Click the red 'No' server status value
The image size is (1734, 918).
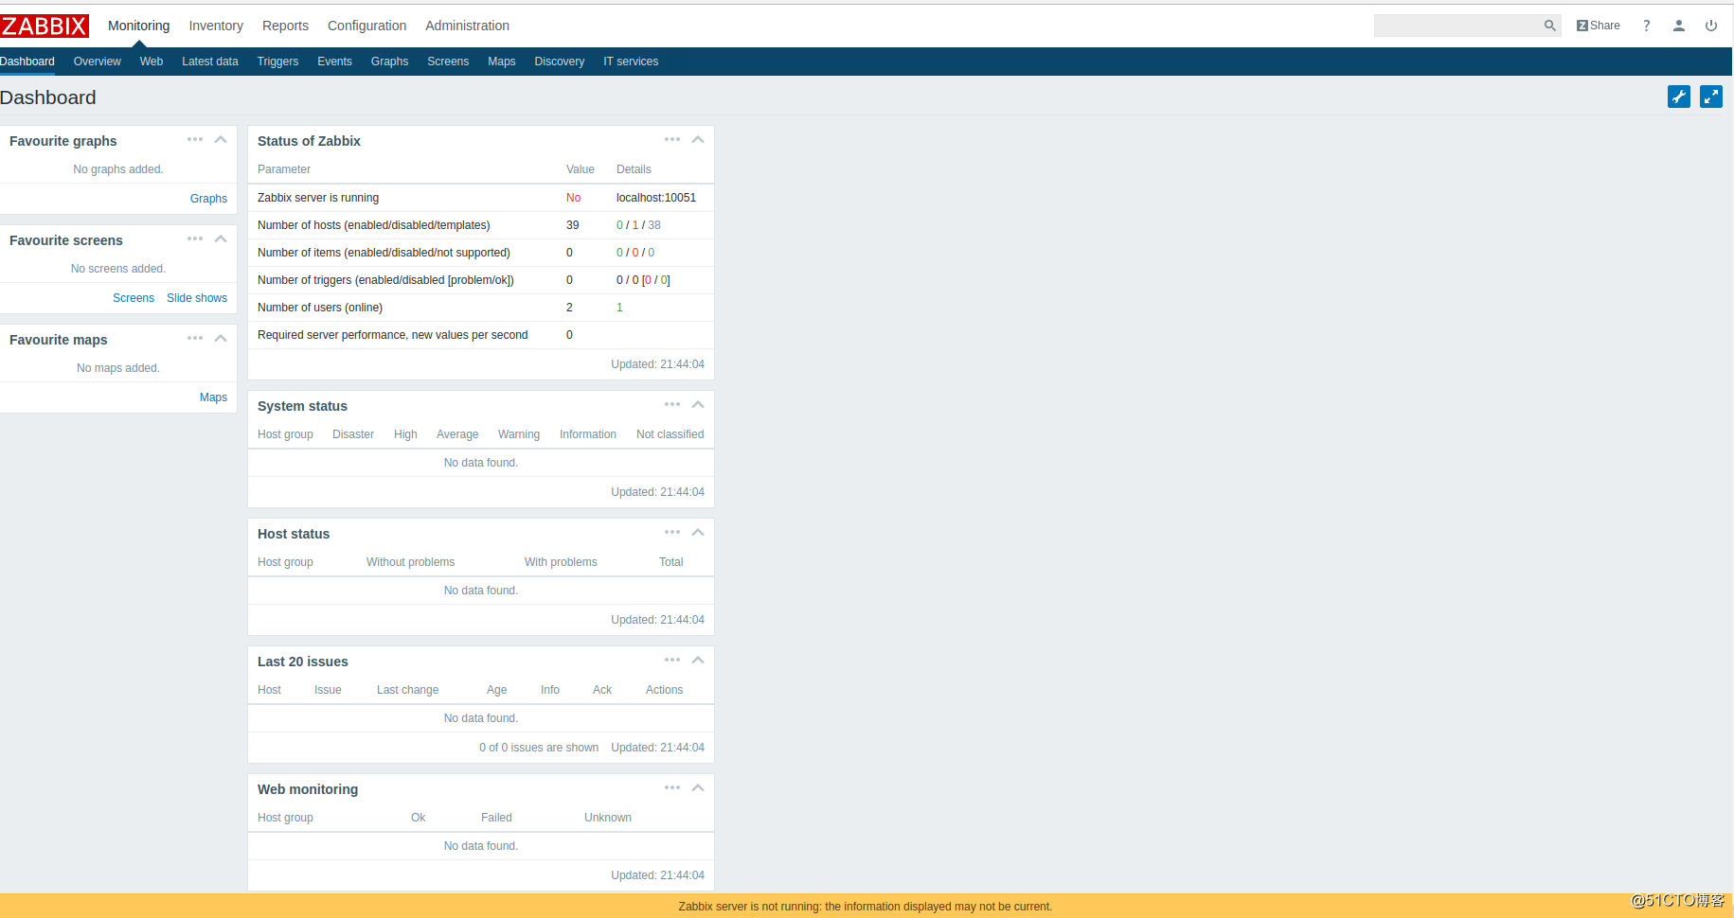[x=574, y=198]
